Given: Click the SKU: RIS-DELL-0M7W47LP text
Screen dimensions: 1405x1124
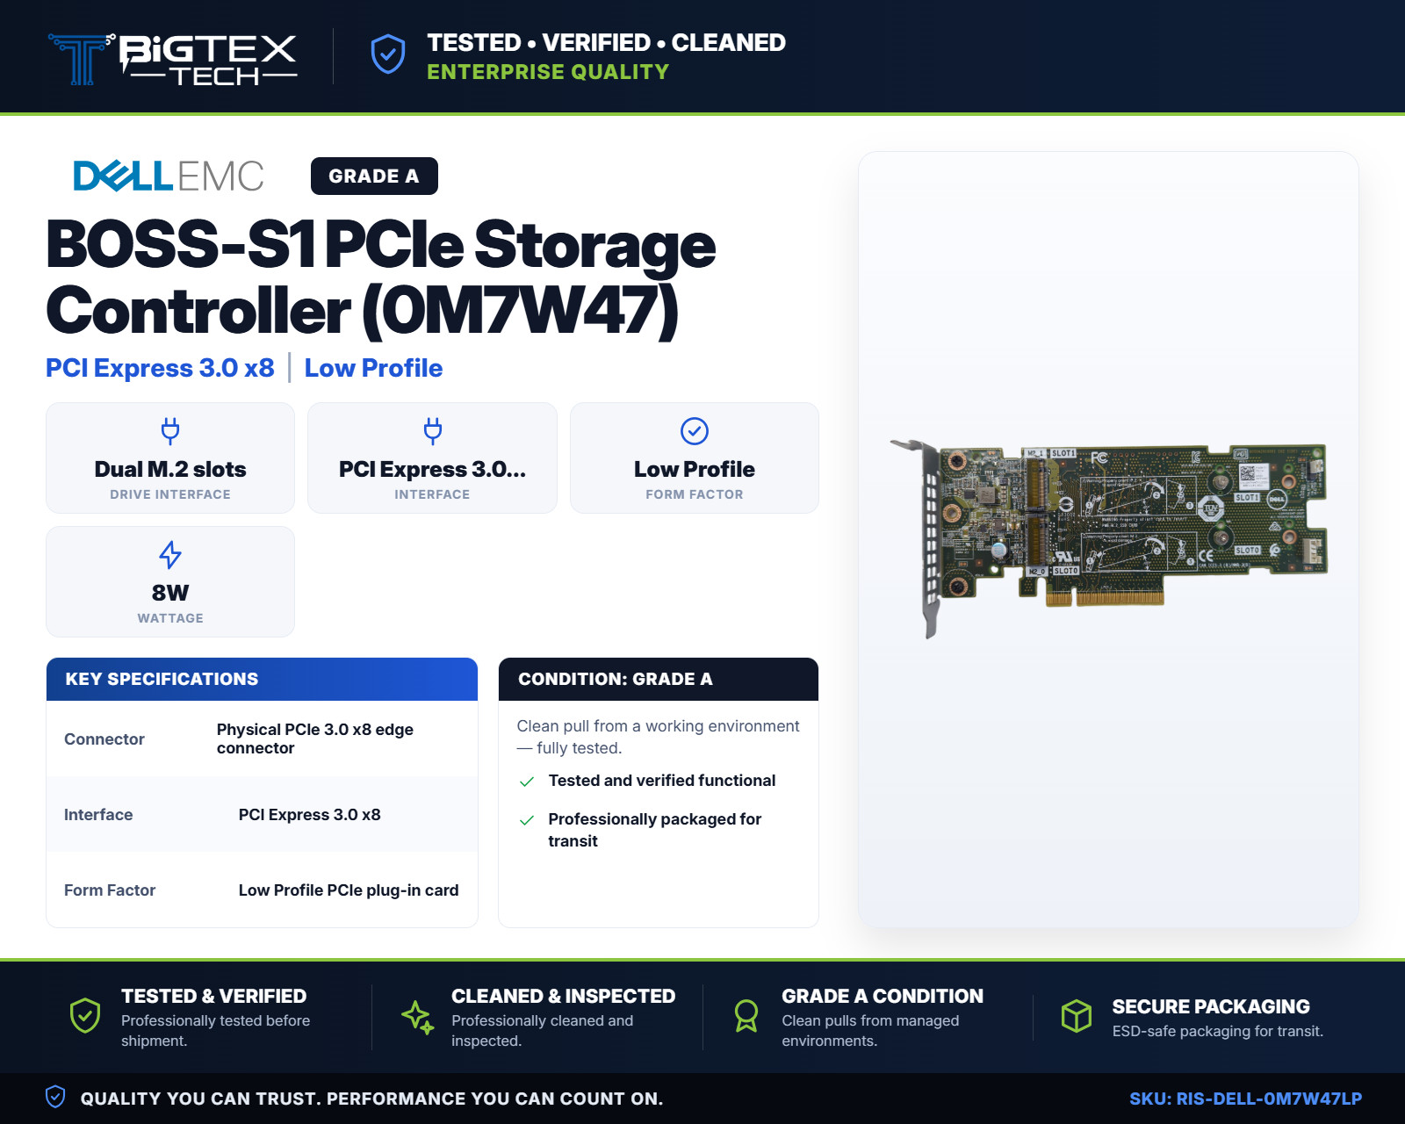Looking at the screenshot, I should point(1245,1099).
